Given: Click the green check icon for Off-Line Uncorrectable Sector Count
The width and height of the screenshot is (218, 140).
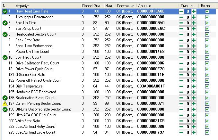Looking at the screenshot, I should (x=5, y=109).
